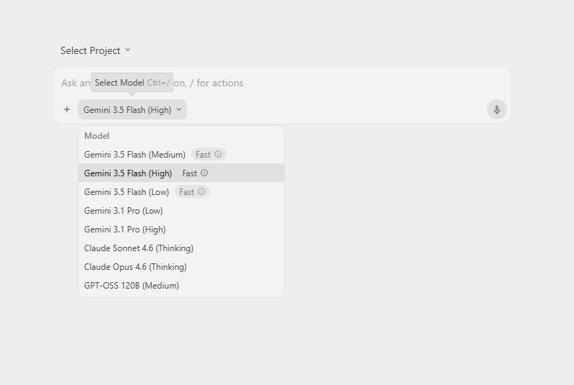
Task: Click info icon beside Gemini 3.5 Flash (Low)
Action: click(201, 191)
